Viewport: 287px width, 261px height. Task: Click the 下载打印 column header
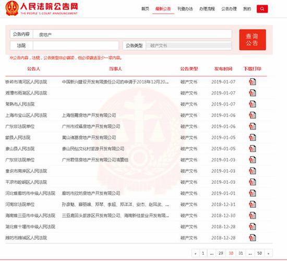pos(252,69)
